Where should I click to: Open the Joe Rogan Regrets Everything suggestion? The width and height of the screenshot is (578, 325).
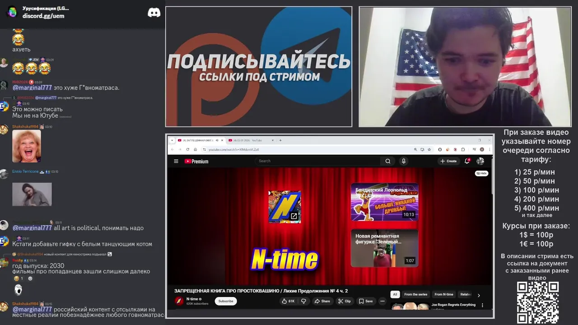453,305
